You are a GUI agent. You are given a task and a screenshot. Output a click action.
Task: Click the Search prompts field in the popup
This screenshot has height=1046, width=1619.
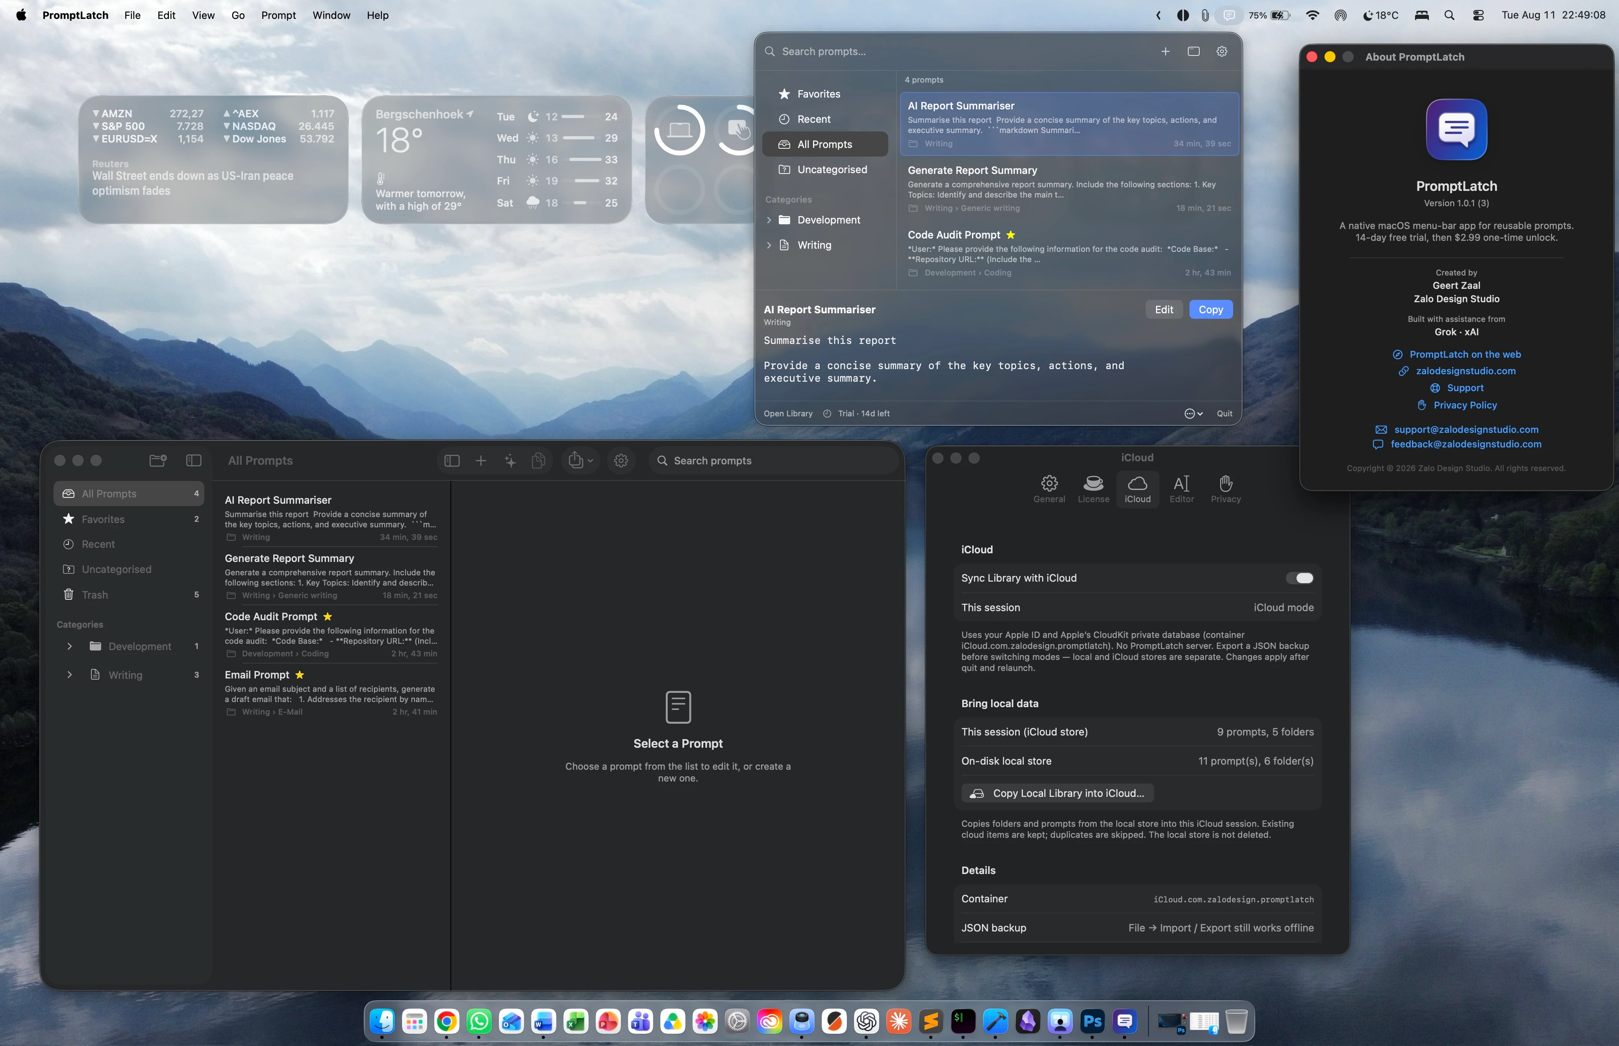958,52
